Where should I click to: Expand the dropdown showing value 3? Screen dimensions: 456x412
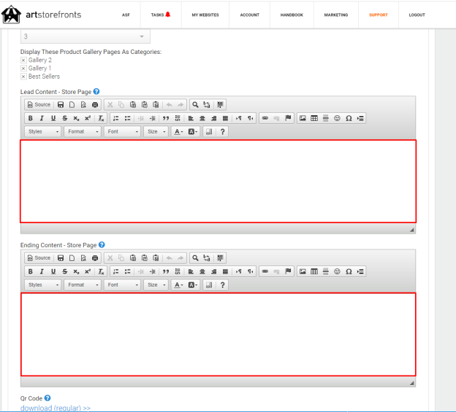click(x=85, y=36)
